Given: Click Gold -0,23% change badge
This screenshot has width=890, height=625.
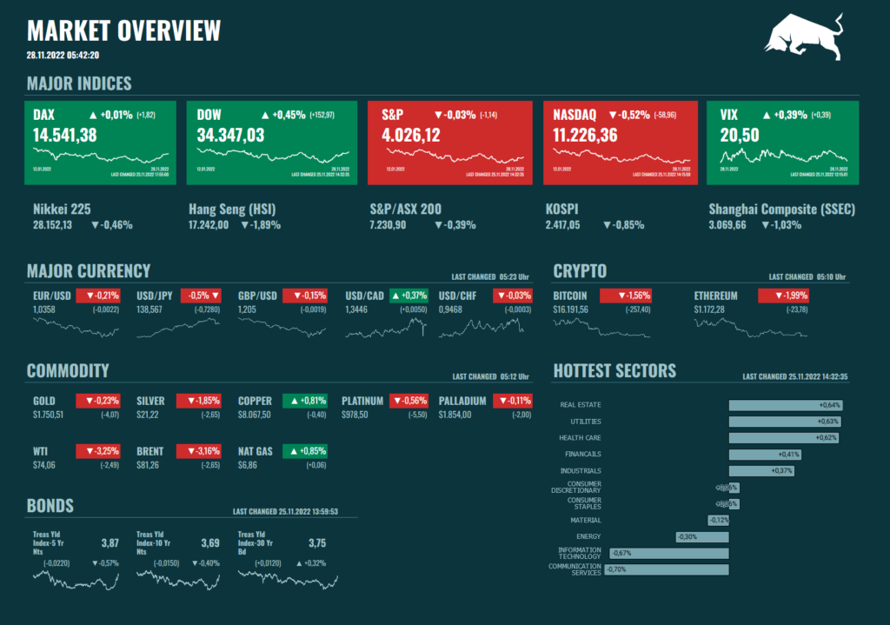Looking at the screenshot, I should point(98,401).
